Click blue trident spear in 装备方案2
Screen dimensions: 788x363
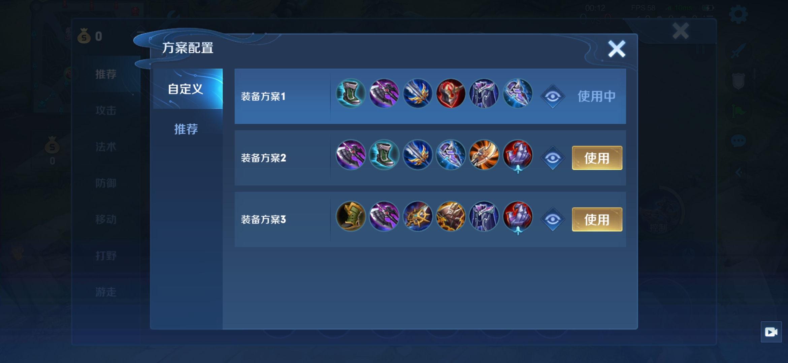click(418, 155)
